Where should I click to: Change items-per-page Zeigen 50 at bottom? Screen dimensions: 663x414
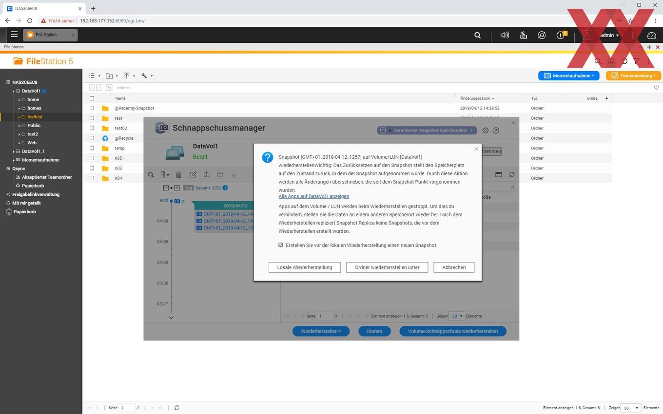[x=631, y=408]
